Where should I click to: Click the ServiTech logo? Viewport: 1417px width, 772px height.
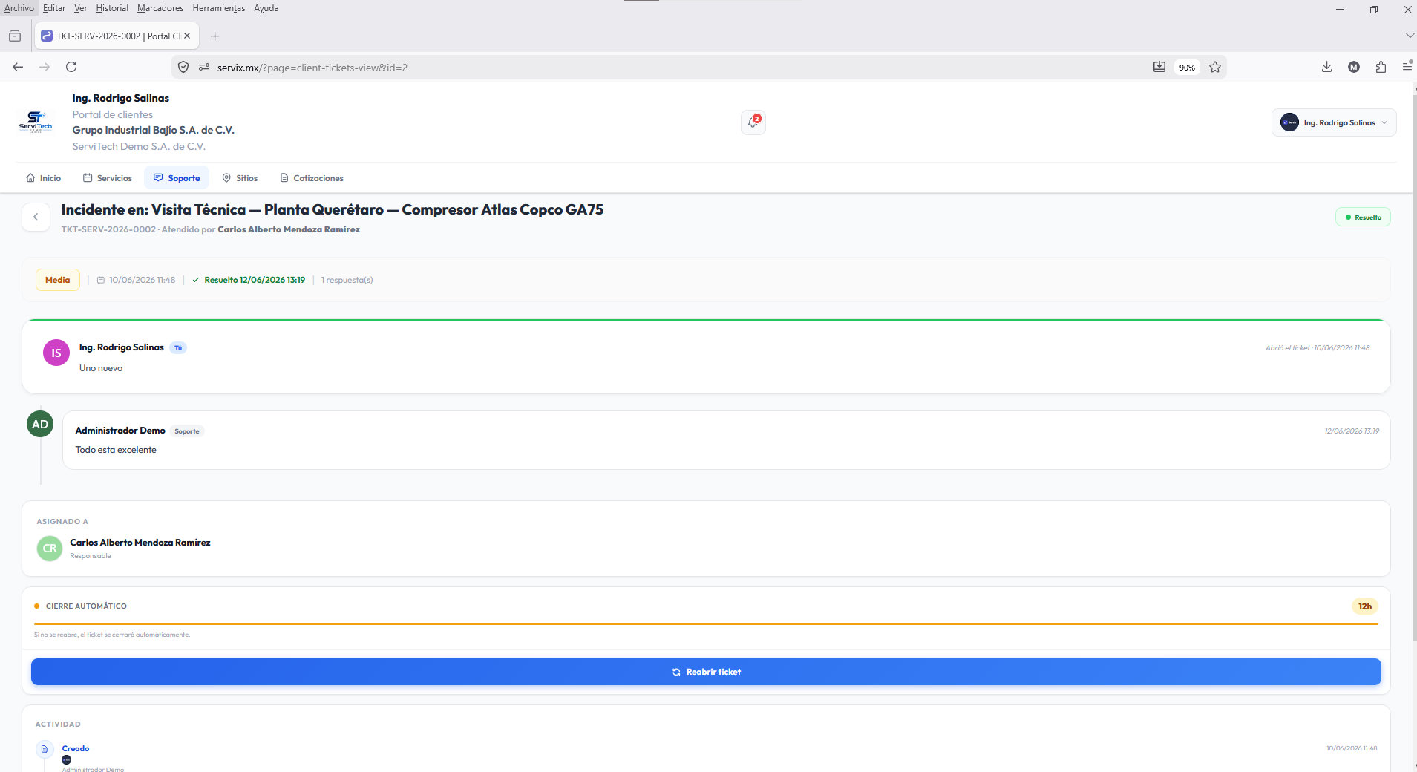pos(36,122)
